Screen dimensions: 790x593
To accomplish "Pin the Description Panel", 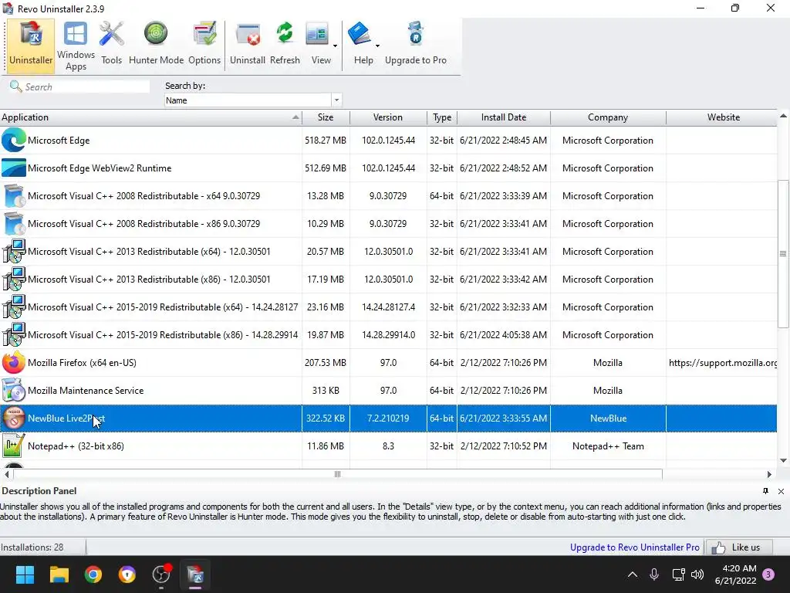I will tap(765, 491).
